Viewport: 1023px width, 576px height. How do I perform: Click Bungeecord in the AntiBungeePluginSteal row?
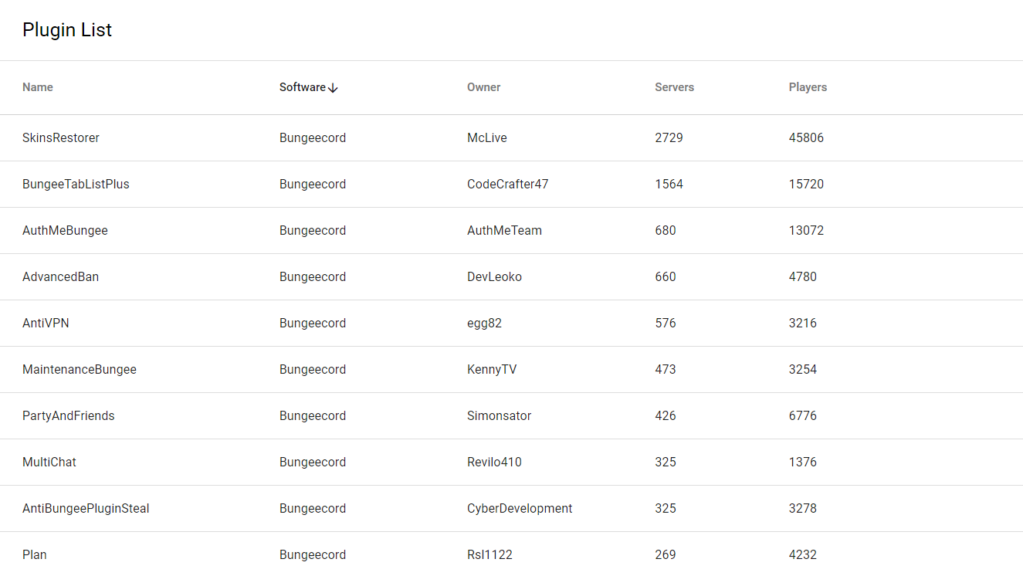pos(313,509)
